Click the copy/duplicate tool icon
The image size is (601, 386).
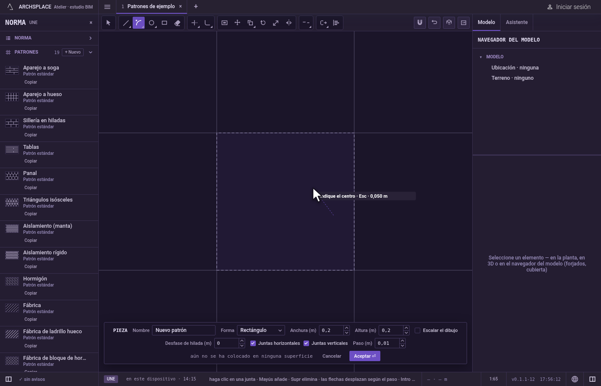[x=250, y=23]
